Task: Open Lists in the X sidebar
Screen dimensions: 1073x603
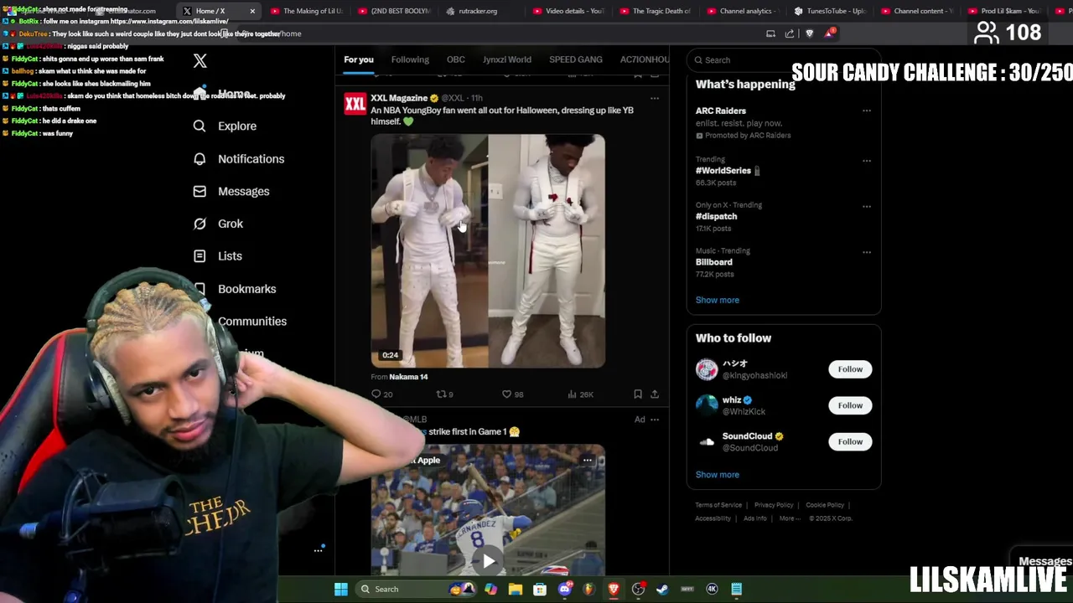Action: (x=217, y=256)
